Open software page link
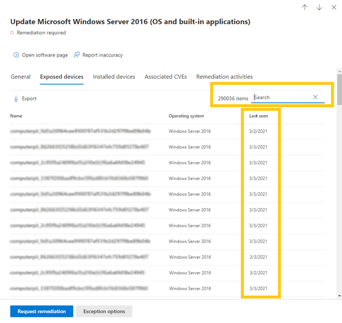This screenshot has width=342, height=323. [x=45, y=55]
